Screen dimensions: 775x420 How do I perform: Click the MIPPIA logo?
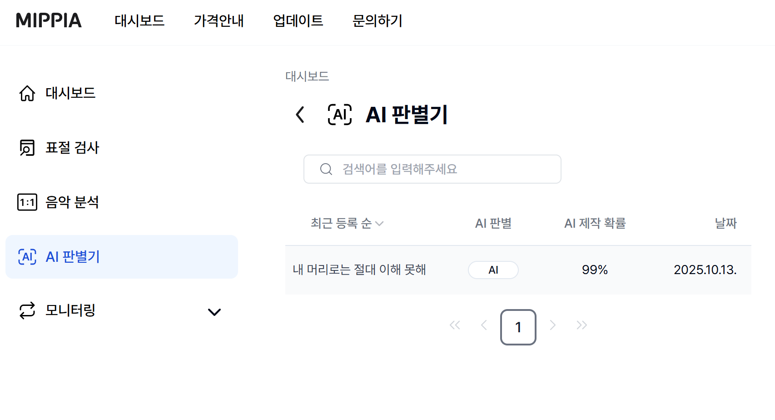click(49, 20)
